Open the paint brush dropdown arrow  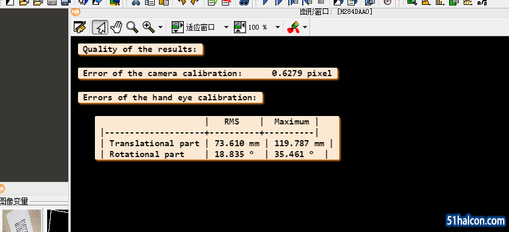click(305, 27)
